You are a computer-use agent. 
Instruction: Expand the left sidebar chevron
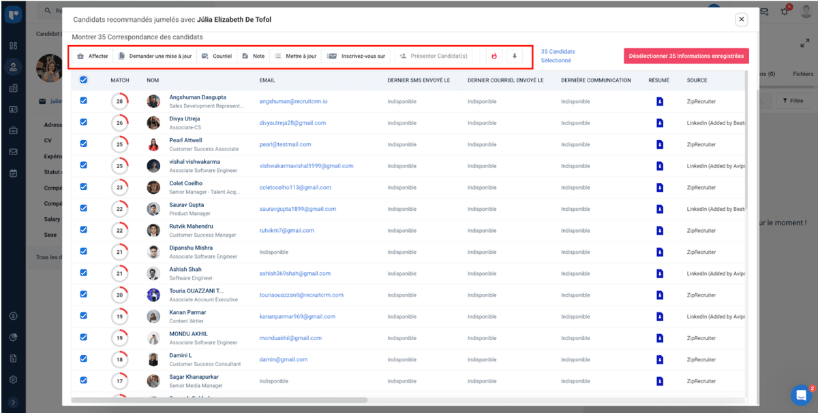13,402
